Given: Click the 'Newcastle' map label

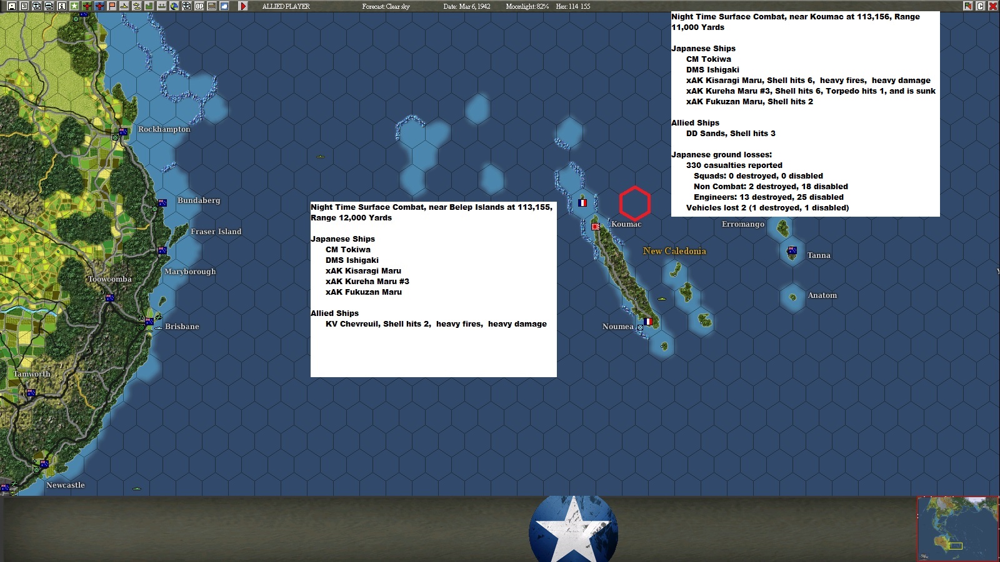Looking at the screenshot, I should (x=66, y=485).
